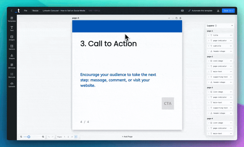The image size is (244, 147).
Task: Click the download icon in top bar
Action: (218, 11)
